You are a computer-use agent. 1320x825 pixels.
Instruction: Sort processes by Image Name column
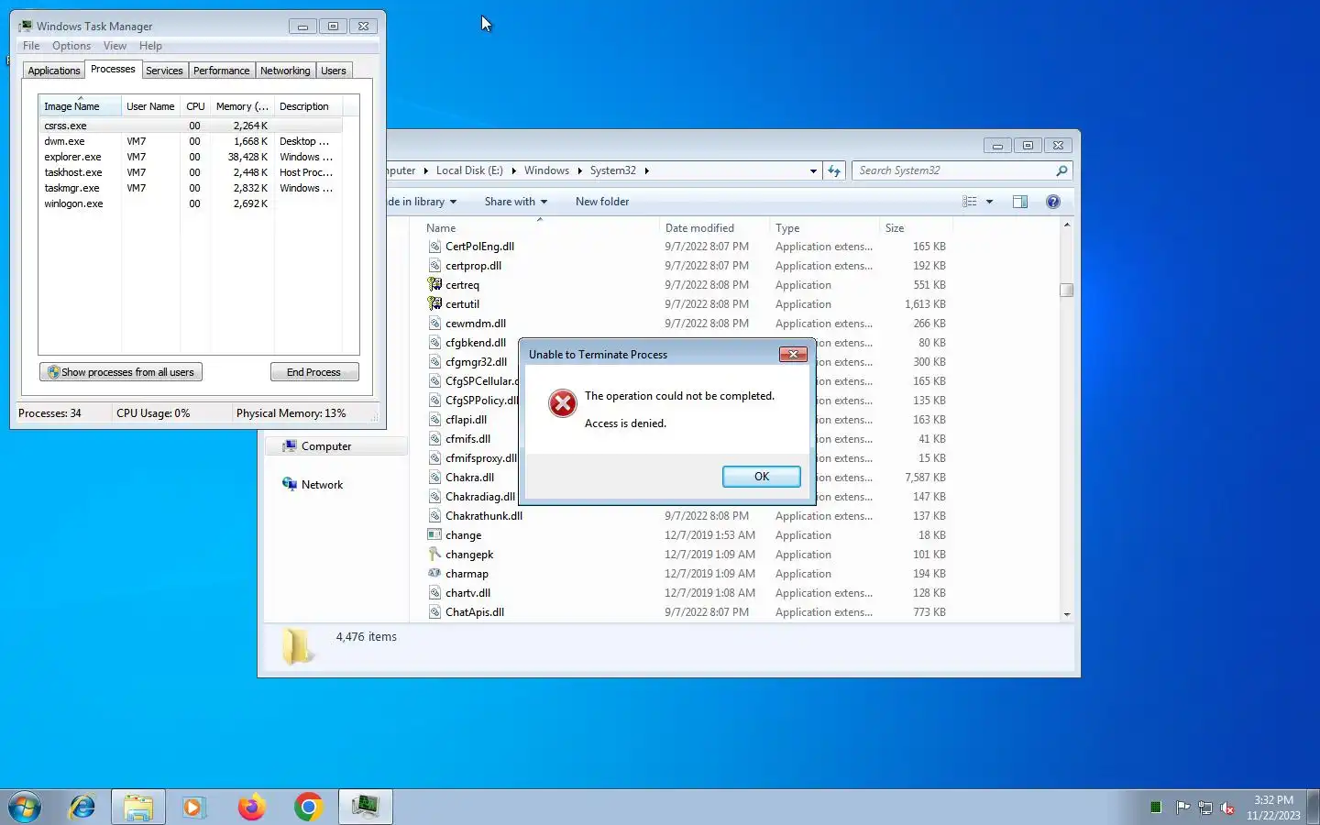[80, 106]
